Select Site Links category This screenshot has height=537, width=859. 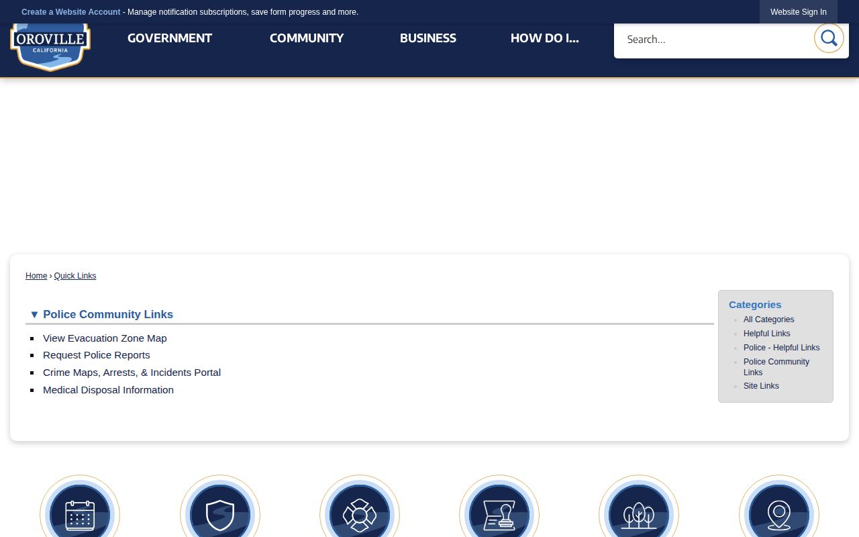761,386
